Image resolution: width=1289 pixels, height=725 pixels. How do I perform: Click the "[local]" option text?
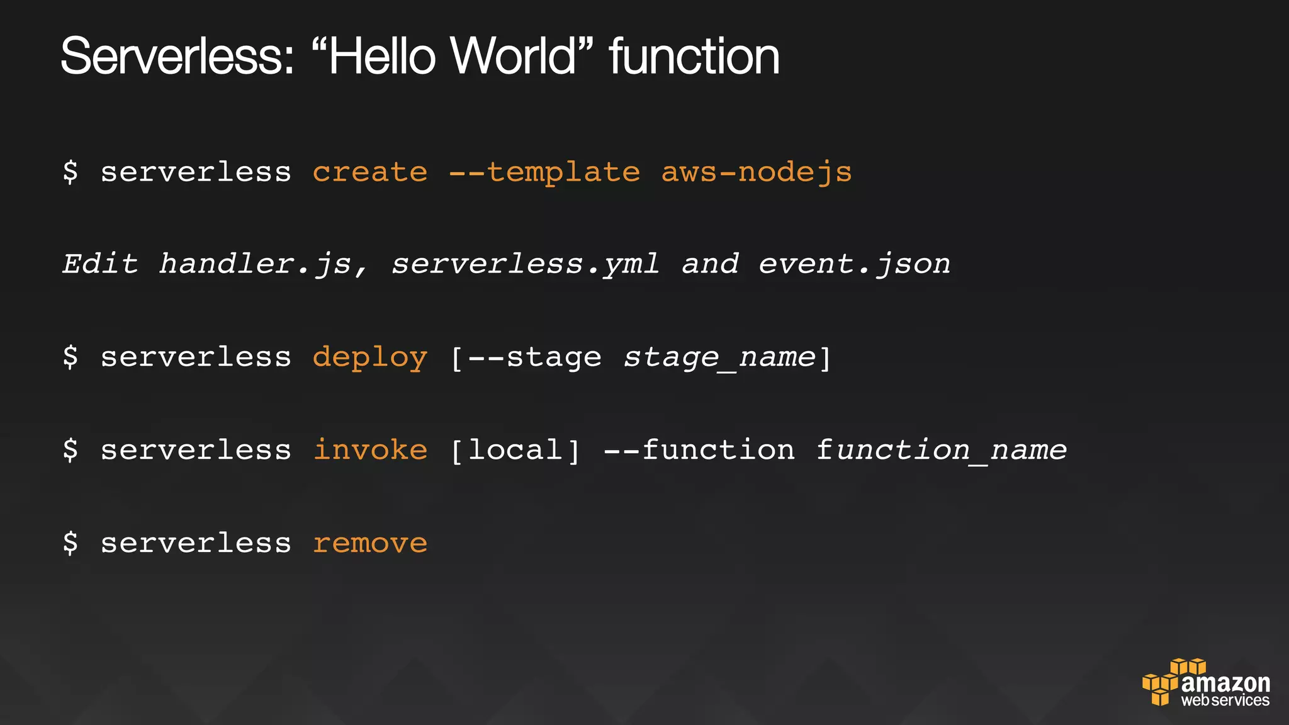[x=515, y=450]
